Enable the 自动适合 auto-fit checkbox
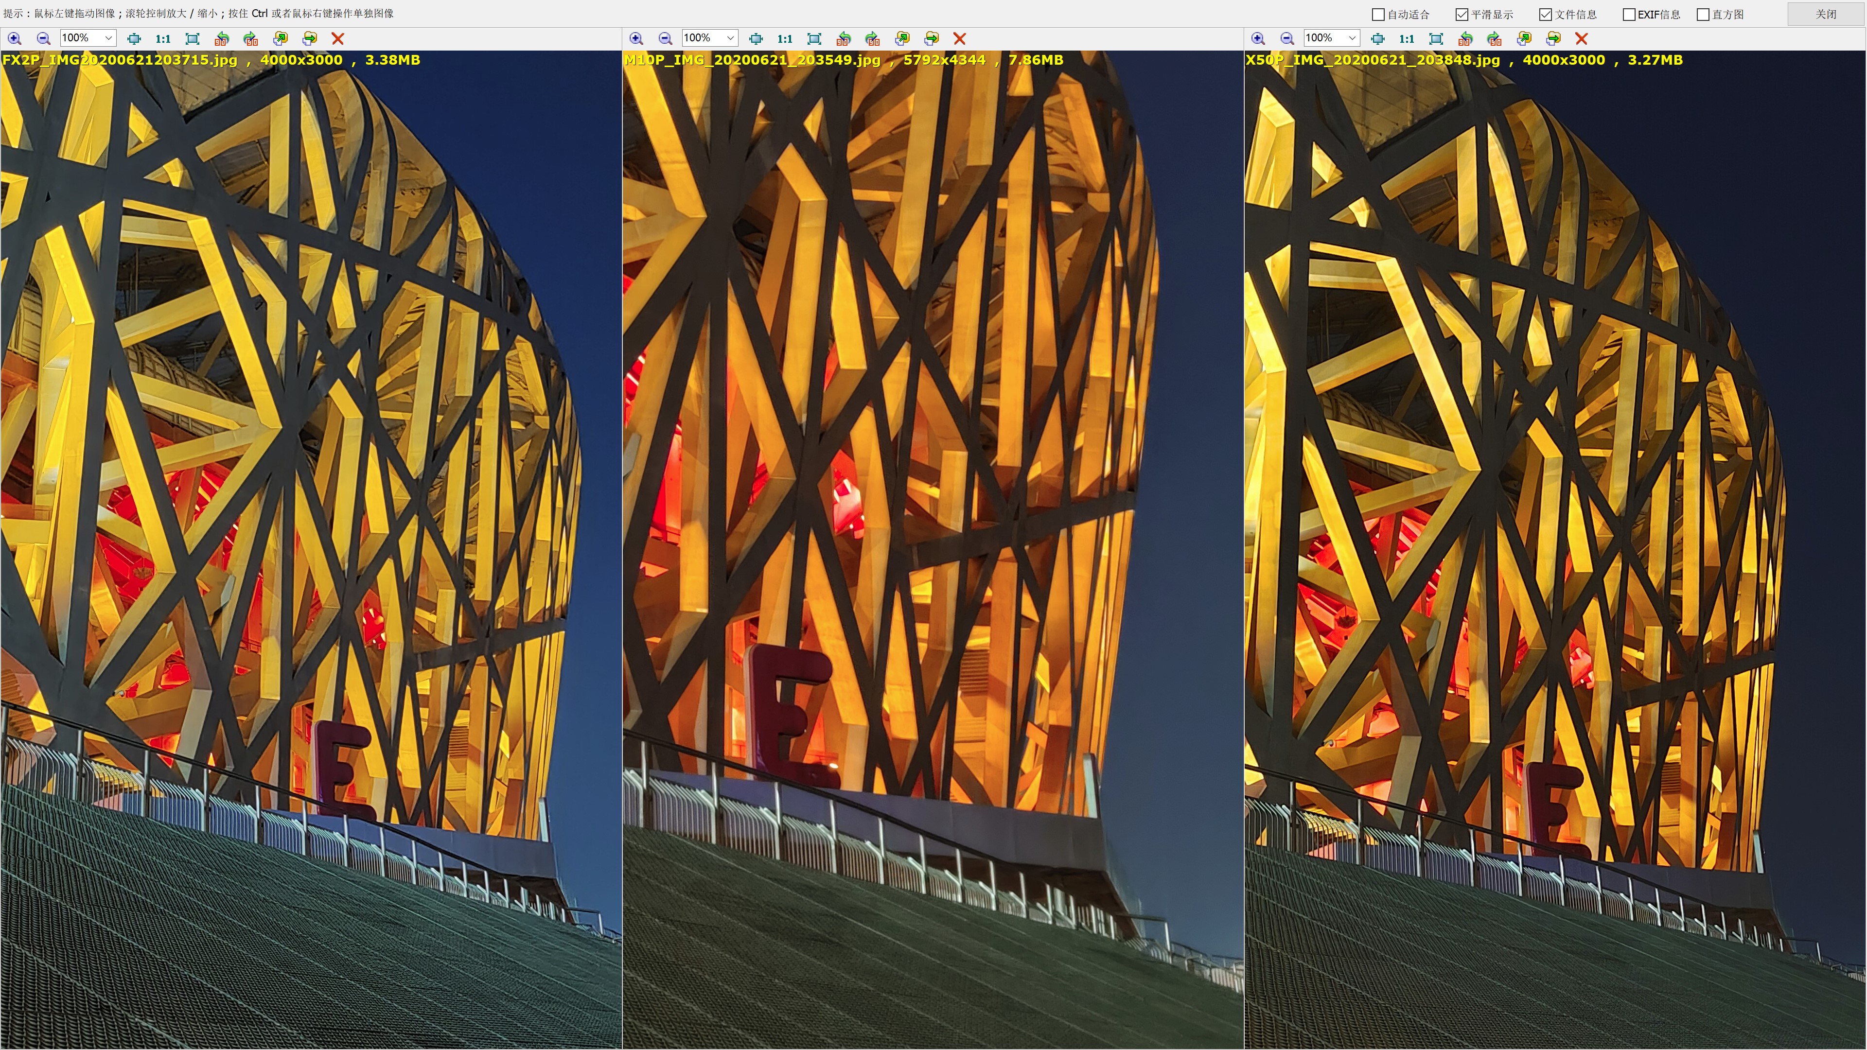Viewport: 1867px width, 1050px height. [1378, 15]
